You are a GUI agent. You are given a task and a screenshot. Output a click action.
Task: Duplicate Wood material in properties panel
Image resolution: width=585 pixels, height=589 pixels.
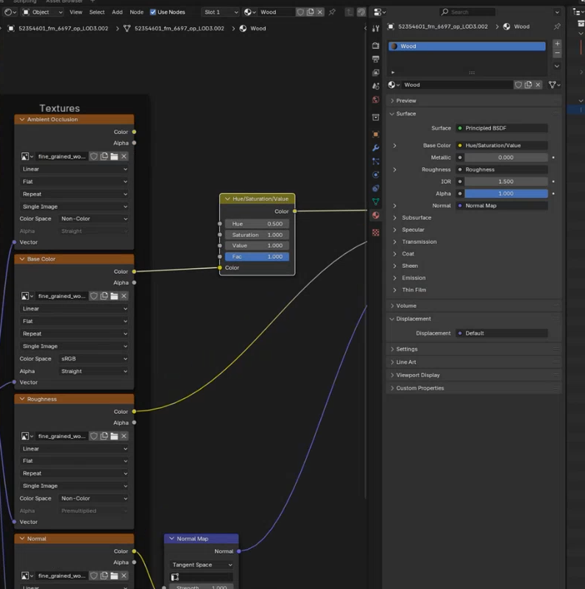tap(529, 85)
